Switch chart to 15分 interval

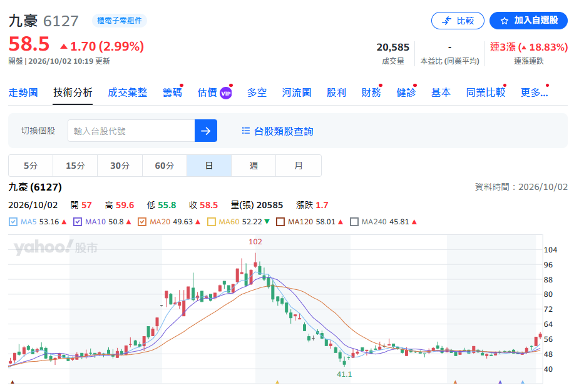pyautogui.click(x=75, y=166)
